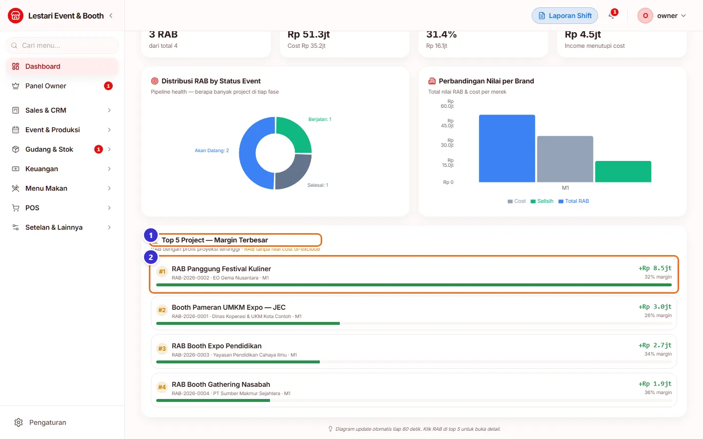
Task: Click the red badge on Panel Owner
Action: [108, 86]
